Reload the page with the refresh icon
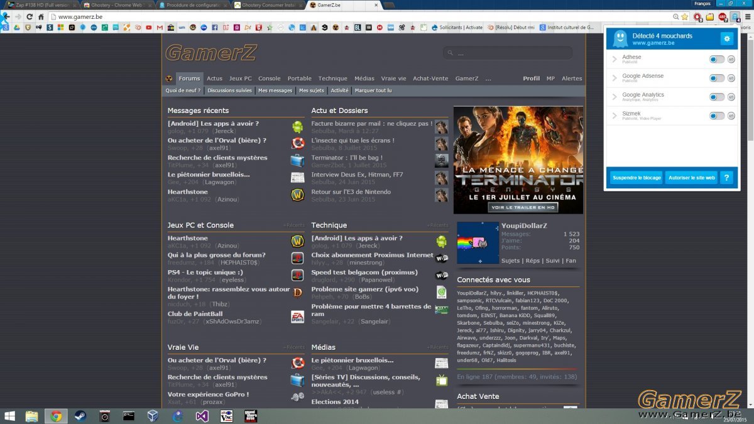 point(30,16)
